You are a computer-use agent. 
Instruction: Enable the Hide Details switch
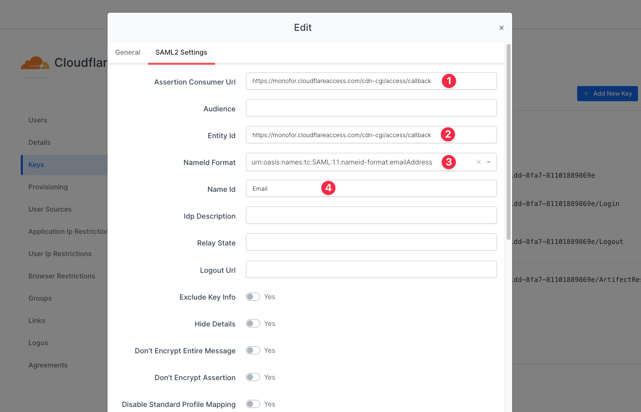[x=253, y=323]
